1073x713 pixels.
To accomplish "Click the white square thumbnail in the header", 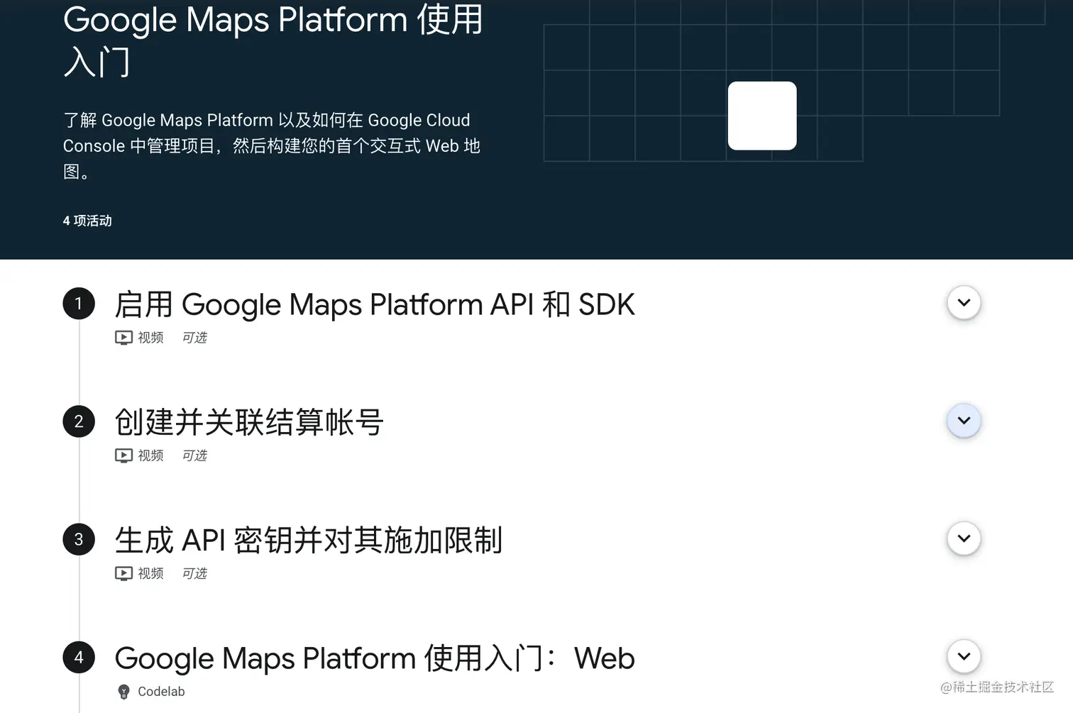I will click(762, 116).
